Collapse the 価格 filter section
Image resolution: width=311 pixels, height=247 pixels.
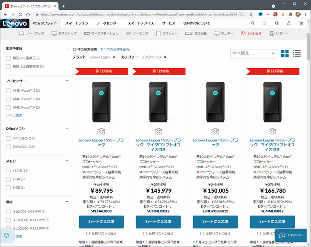coord(67,202)
